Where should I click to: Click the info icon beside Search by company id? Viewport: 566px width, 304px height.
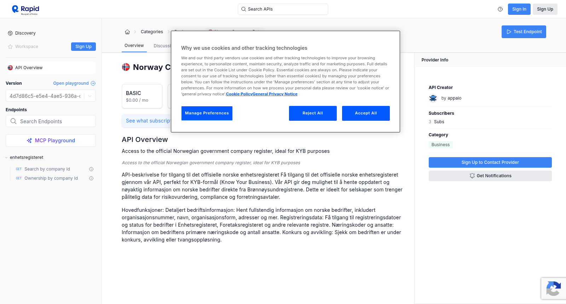(x=91, y=169)
